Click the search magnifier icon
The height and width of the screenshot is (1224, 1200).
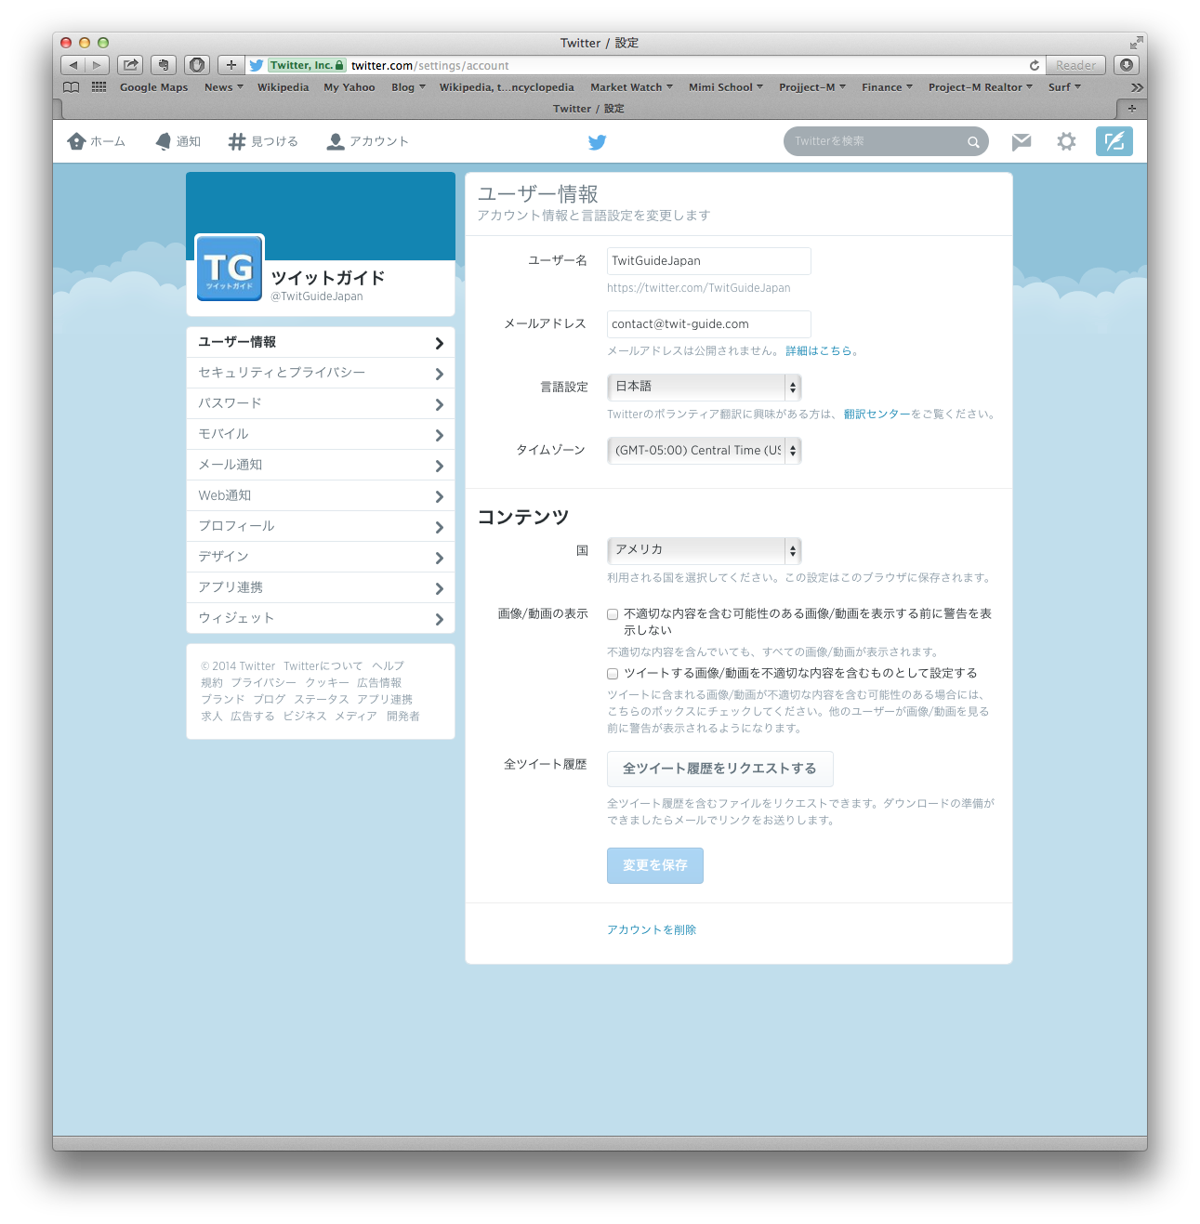click(973, 142)
